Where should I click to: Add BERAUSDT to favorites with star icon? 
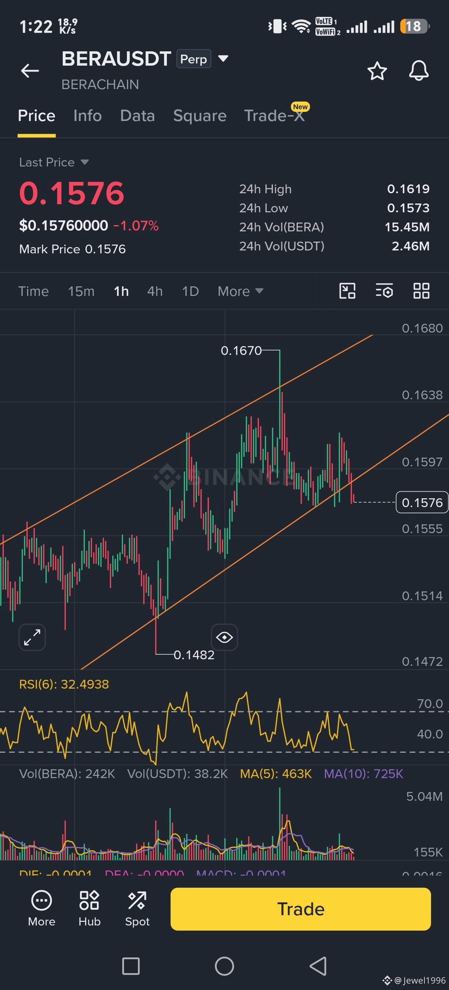(x=377, y=71)
